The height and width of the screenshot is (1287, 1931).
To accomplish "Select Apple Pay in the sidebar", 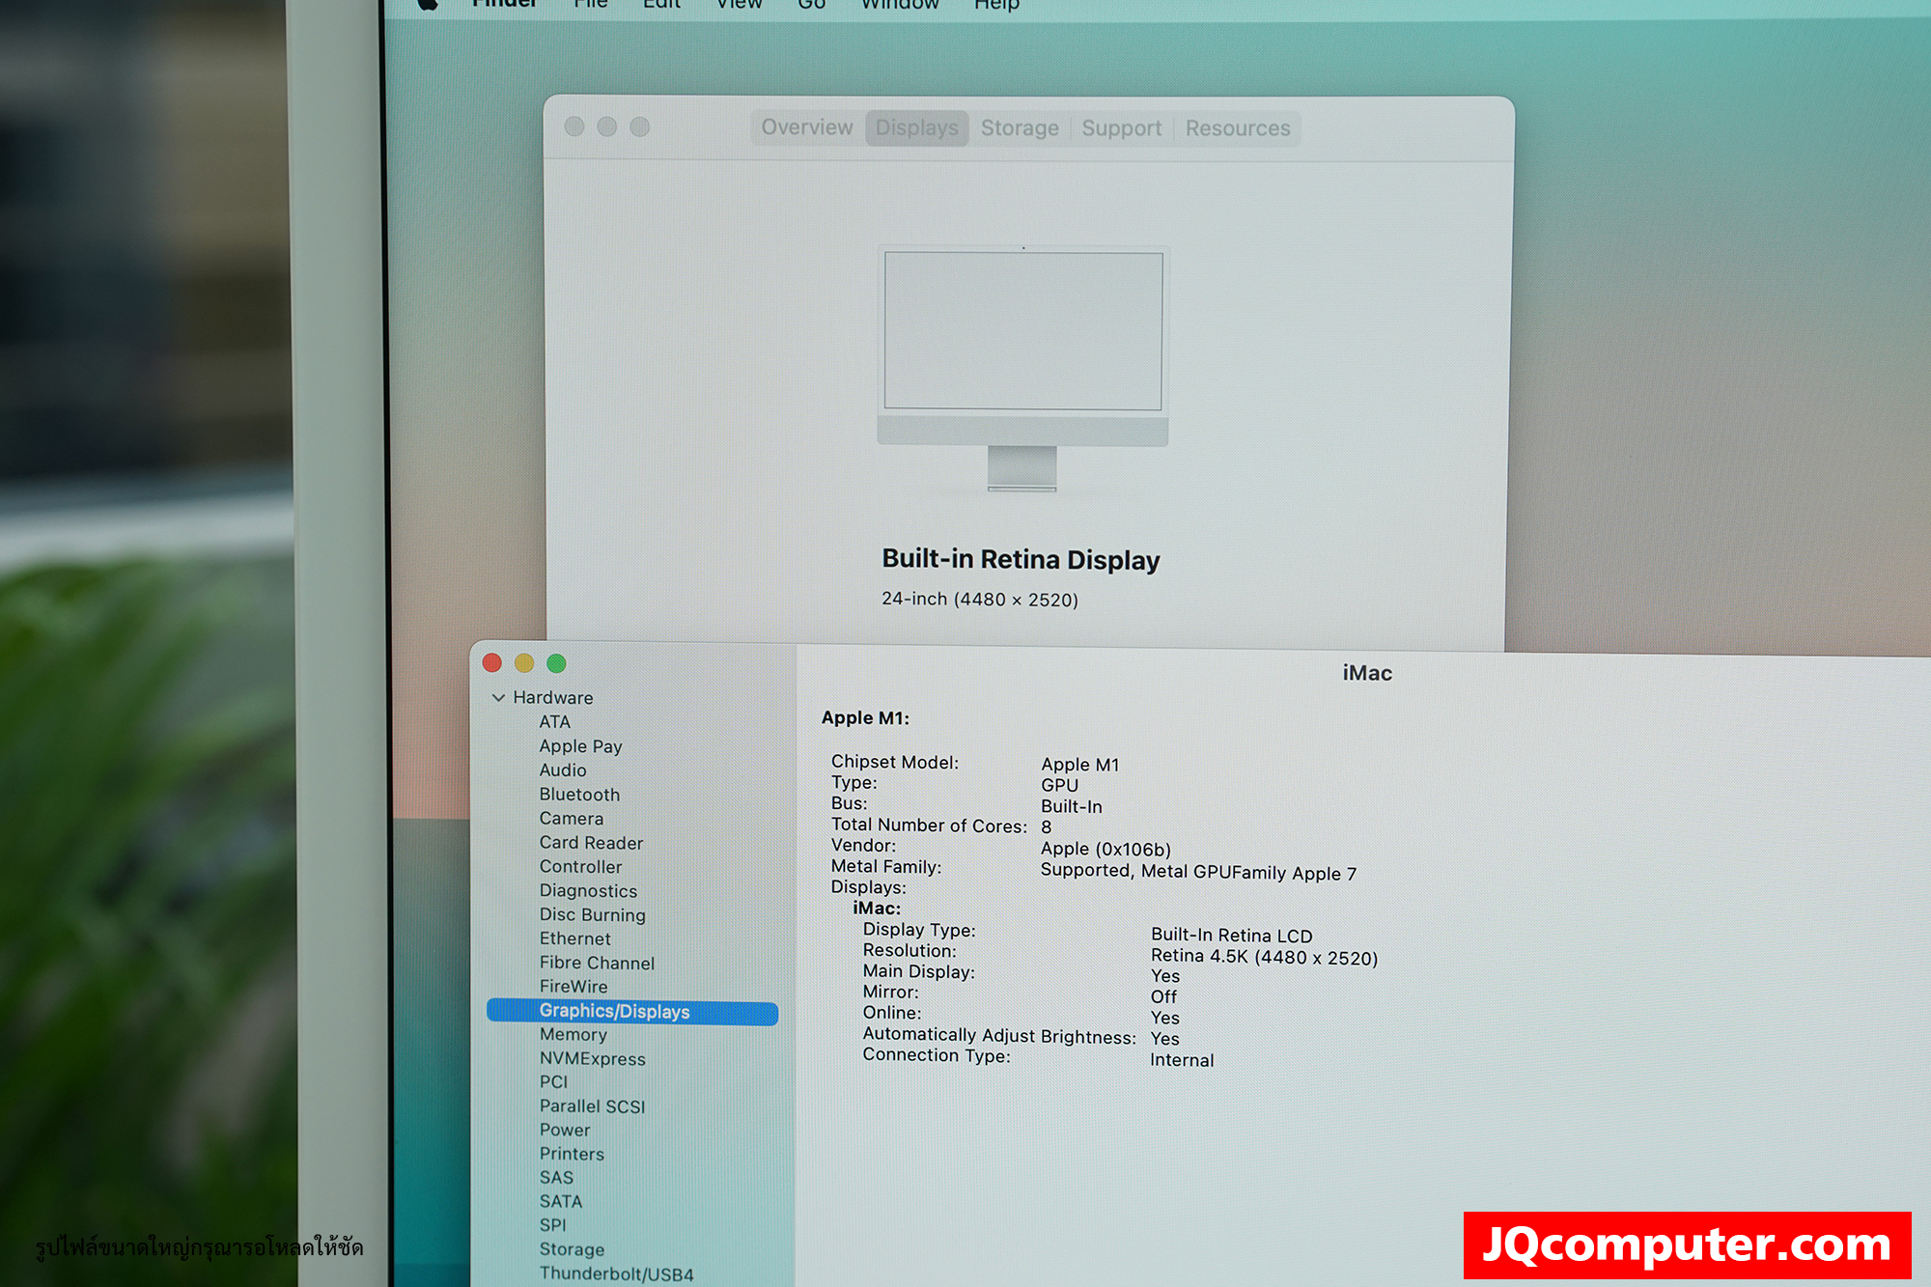I will [x=580, y=746].
